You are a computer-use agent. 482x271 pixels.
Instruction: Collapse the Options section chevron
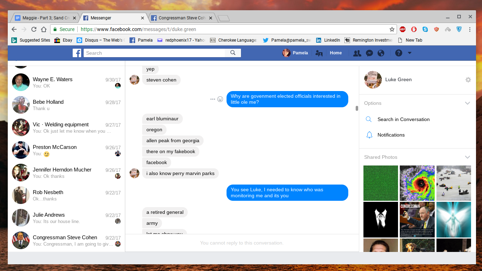[468, 103]
